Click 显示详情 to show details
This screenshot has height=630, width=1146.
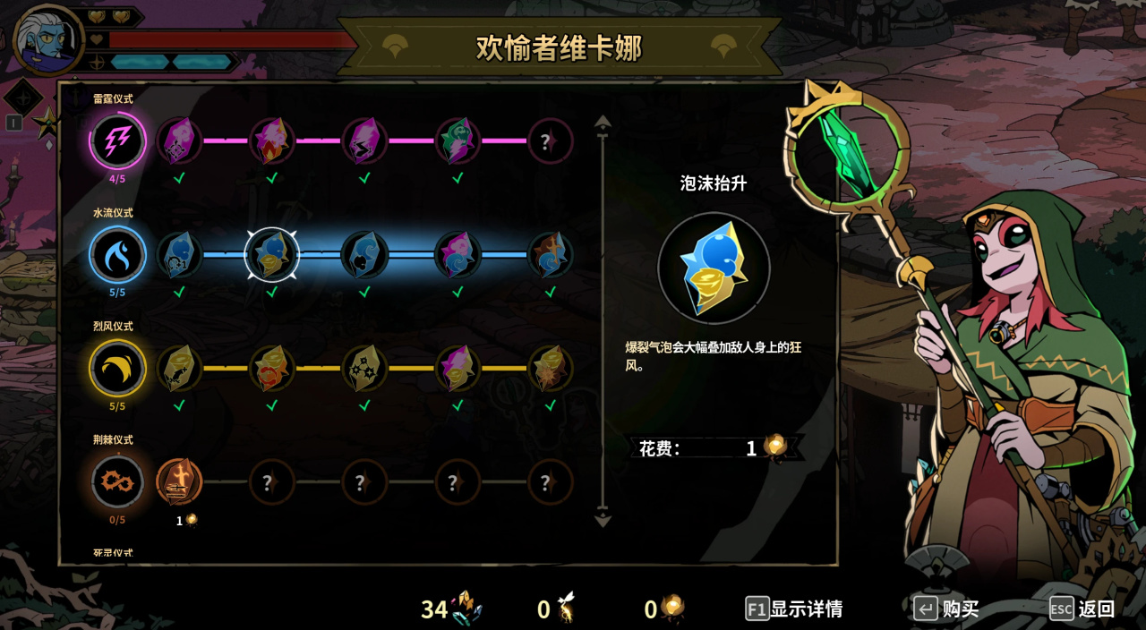tap(794, 609)
